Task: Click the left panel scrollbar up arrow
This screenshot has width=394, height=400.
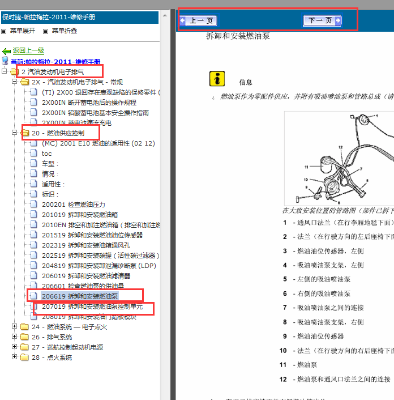Action: pos(165,15)
